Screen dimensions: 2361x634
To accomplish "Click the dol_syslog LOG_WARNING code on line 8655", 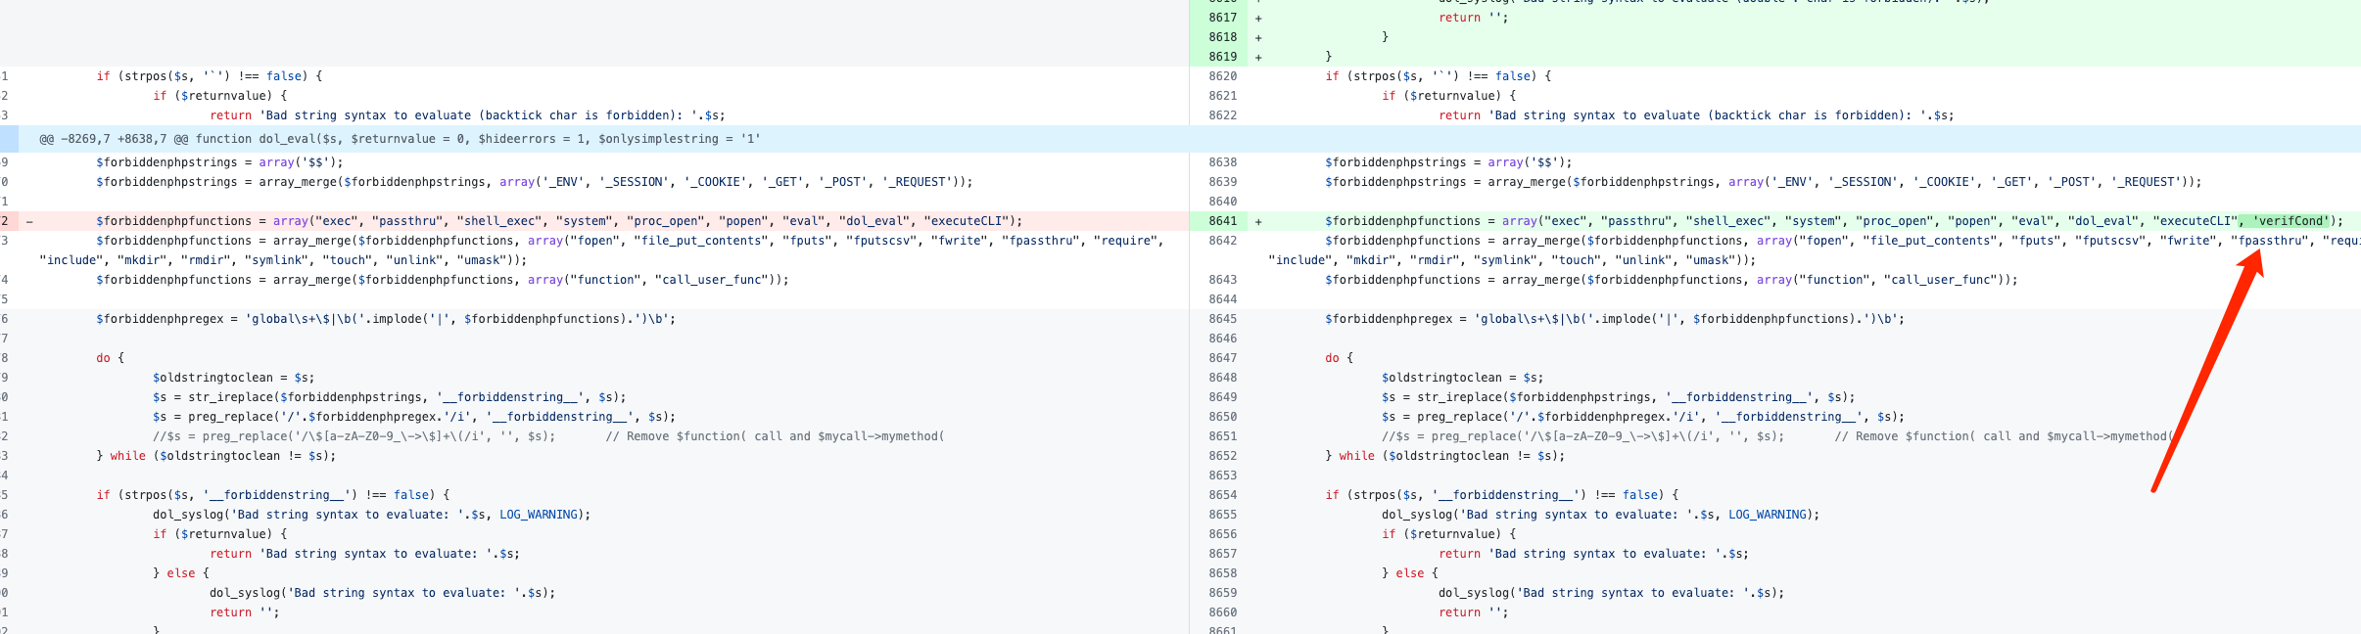I will tap(1601, 515).
